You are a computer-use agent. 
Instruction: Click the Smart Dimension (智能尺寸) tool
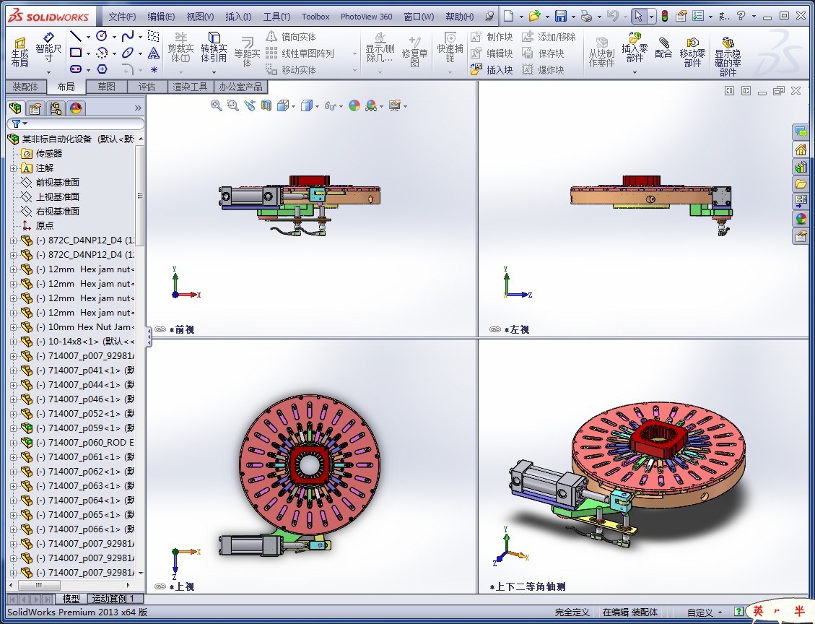[x=48, y=48]
